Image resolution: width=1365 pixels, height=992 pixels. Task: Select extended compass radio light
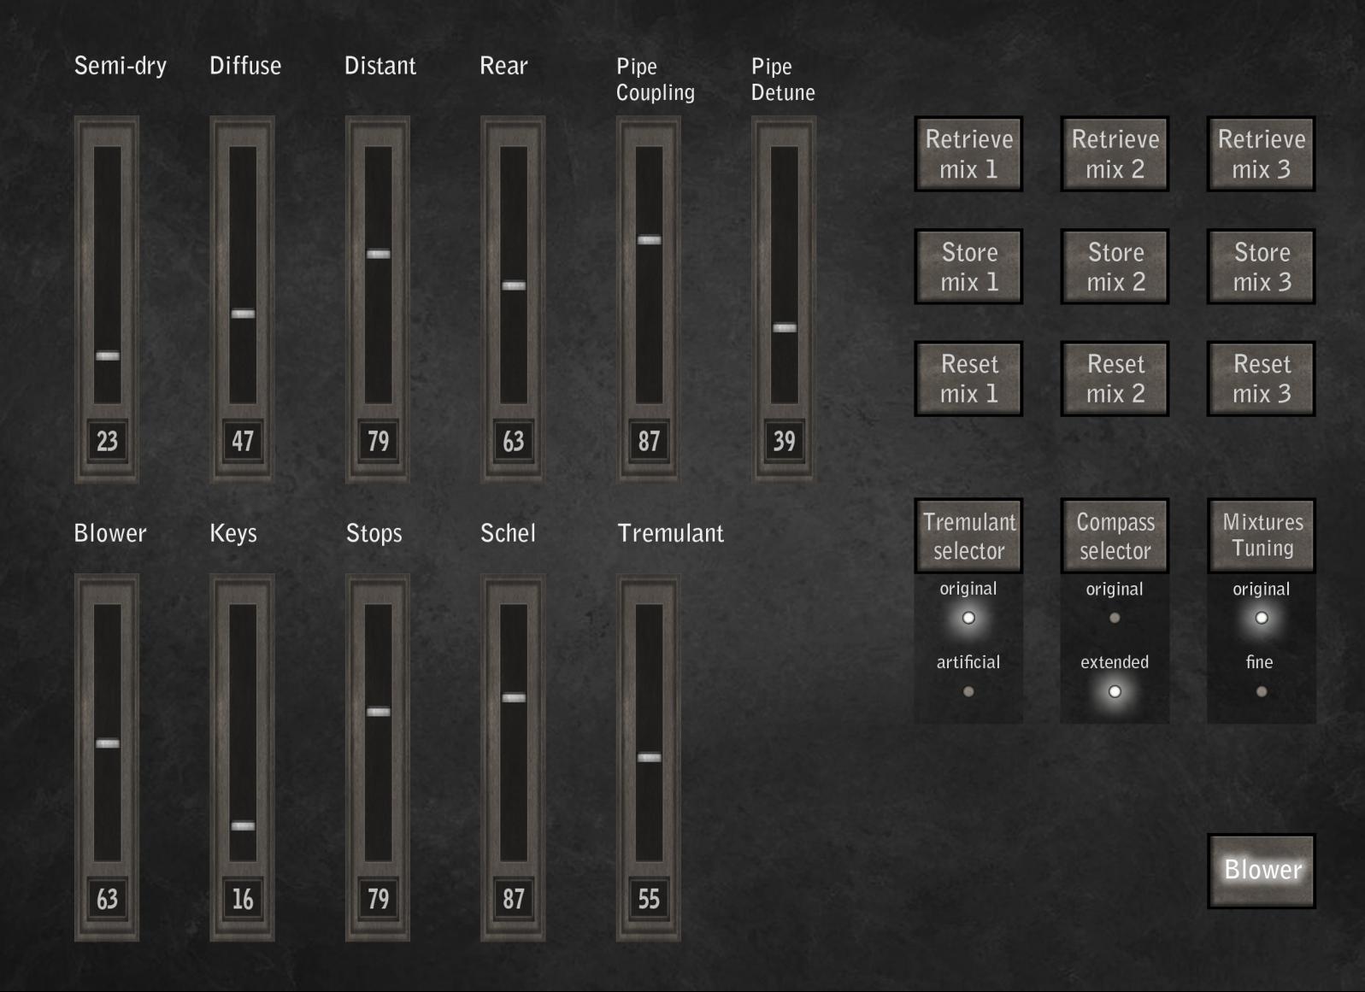coord(1115,691)
